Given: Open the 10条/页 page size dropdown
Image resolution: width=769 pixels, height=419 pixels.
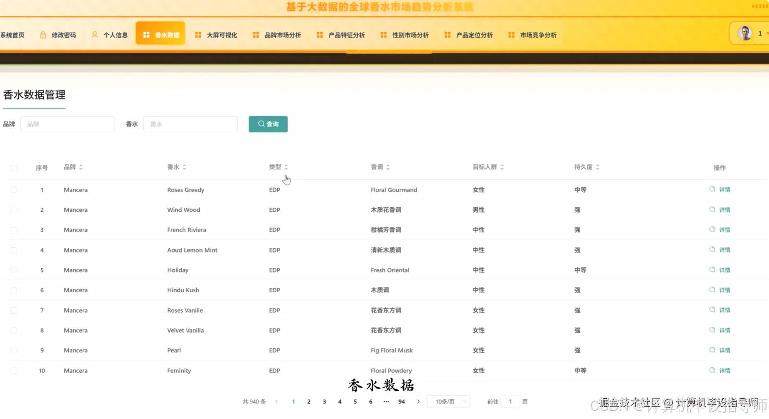Looking at the screenshot, I should 448,401.
